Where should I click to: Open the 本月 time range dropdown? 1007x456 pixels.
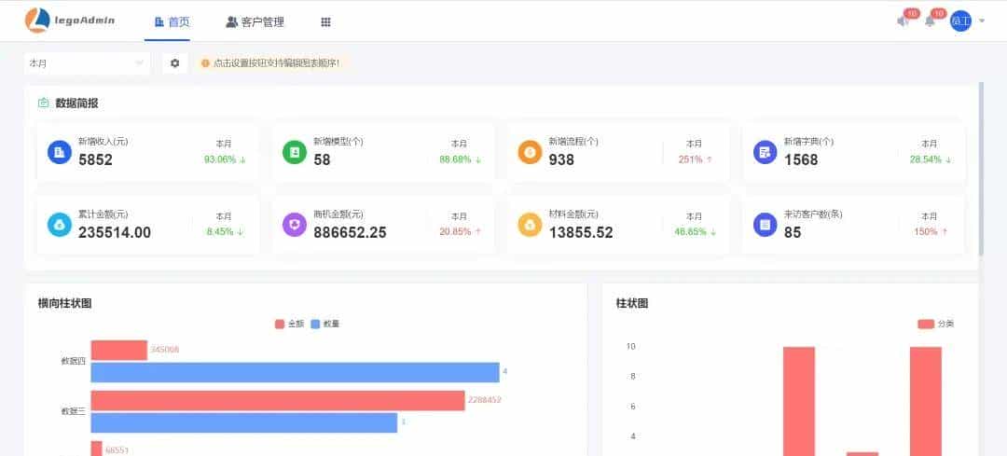click(87, 62)
